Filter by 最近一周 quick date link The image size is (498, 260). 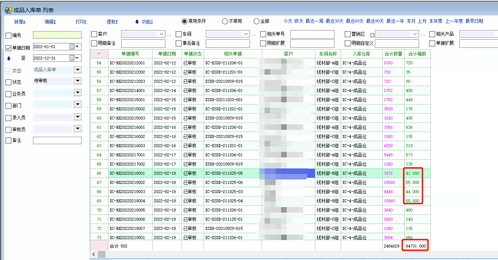coord(314,21)
